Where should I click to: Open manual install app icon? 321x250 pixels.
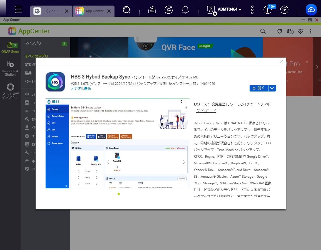(x=290, y=31)
